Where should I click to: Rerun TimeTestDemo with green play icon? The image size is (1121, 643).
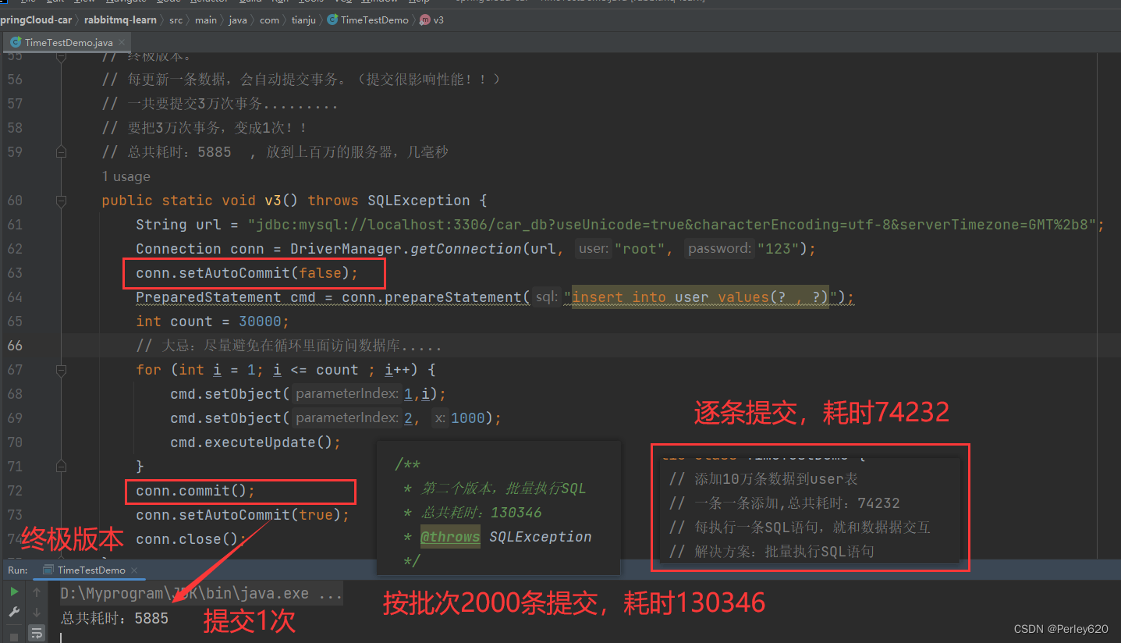point(14,593)
